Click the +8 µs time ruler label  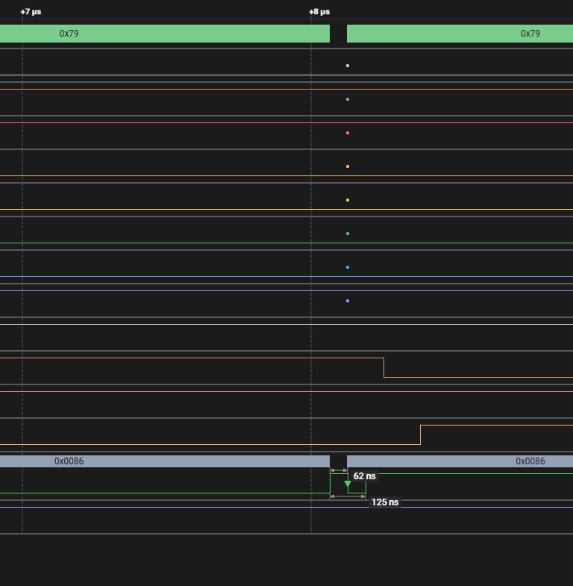point(319,12)
